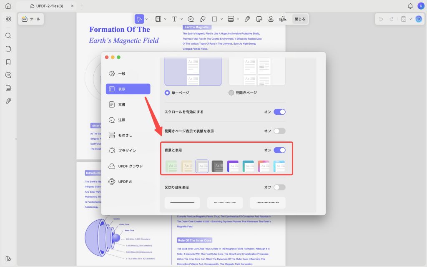The height and width of the screenshot is (267, 427).
Task: Open dropdown arrow next to rectangle tool
Action: (222, 19)
